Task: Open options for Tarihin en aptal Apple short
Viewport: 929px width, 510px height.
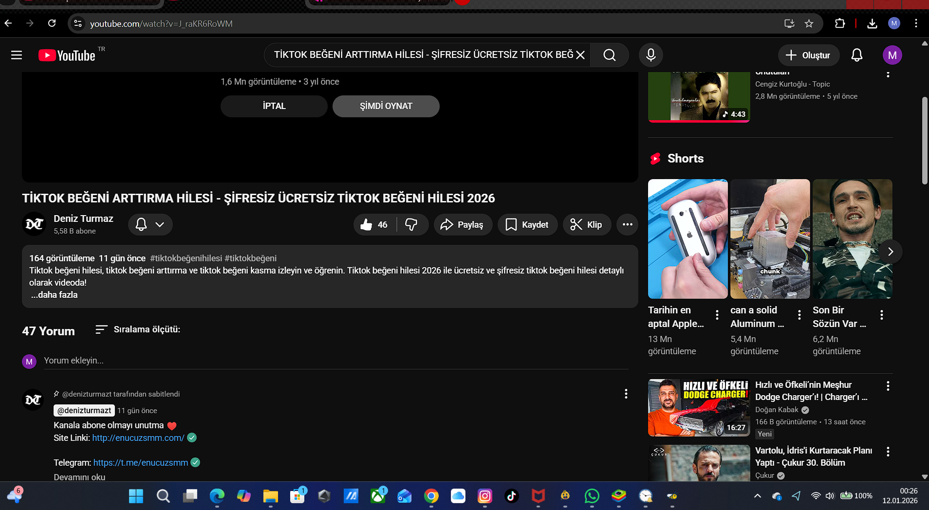Action: click(x=717, y=315)
